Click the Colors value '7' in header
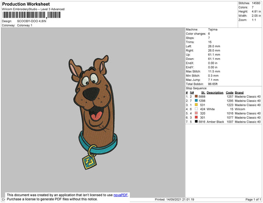This screenshot has width=263, height=203. pyautogui.click(x=252, y=7)
